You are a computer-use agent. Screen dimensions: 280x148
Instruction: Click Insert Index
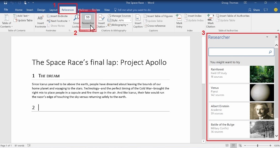pos(193,16)
